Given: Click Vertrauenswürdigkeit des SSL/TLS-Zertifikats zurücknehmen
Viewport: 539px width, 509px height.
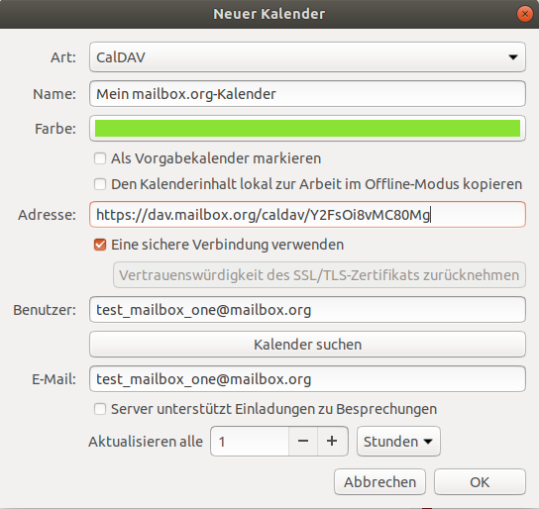Looking at the screenshot, I should click(x=319, y=275).
